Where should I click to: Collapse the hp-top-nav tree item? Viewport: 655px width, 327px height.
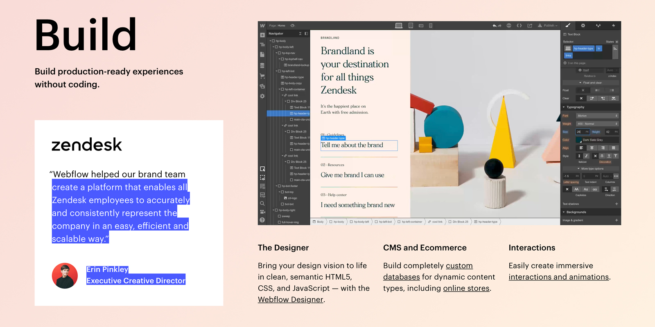click(x=276, y=53)
